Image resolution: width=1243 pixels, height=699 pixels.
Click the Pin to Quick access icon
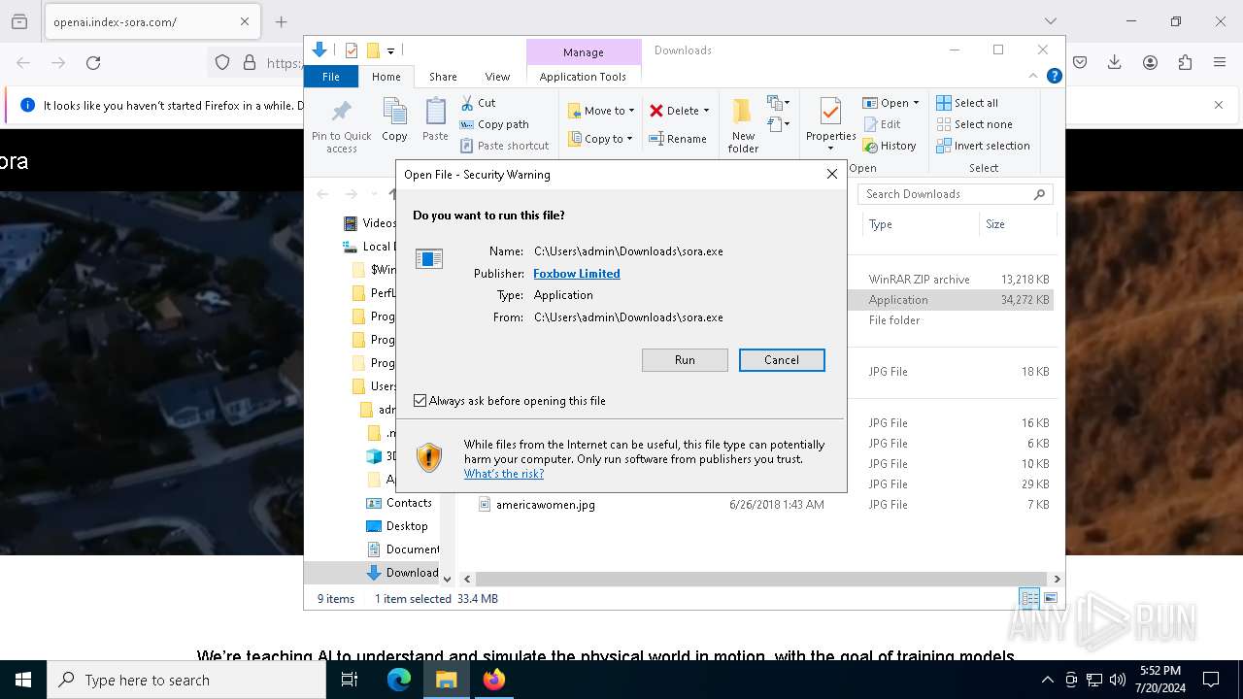point(342,112)
